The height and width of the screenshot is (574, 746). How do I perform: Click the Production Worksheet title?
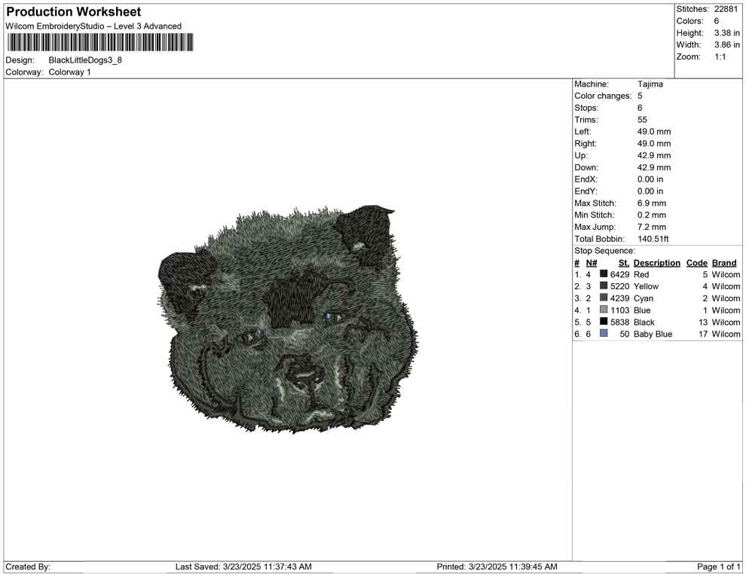click(x=74, y=12)
